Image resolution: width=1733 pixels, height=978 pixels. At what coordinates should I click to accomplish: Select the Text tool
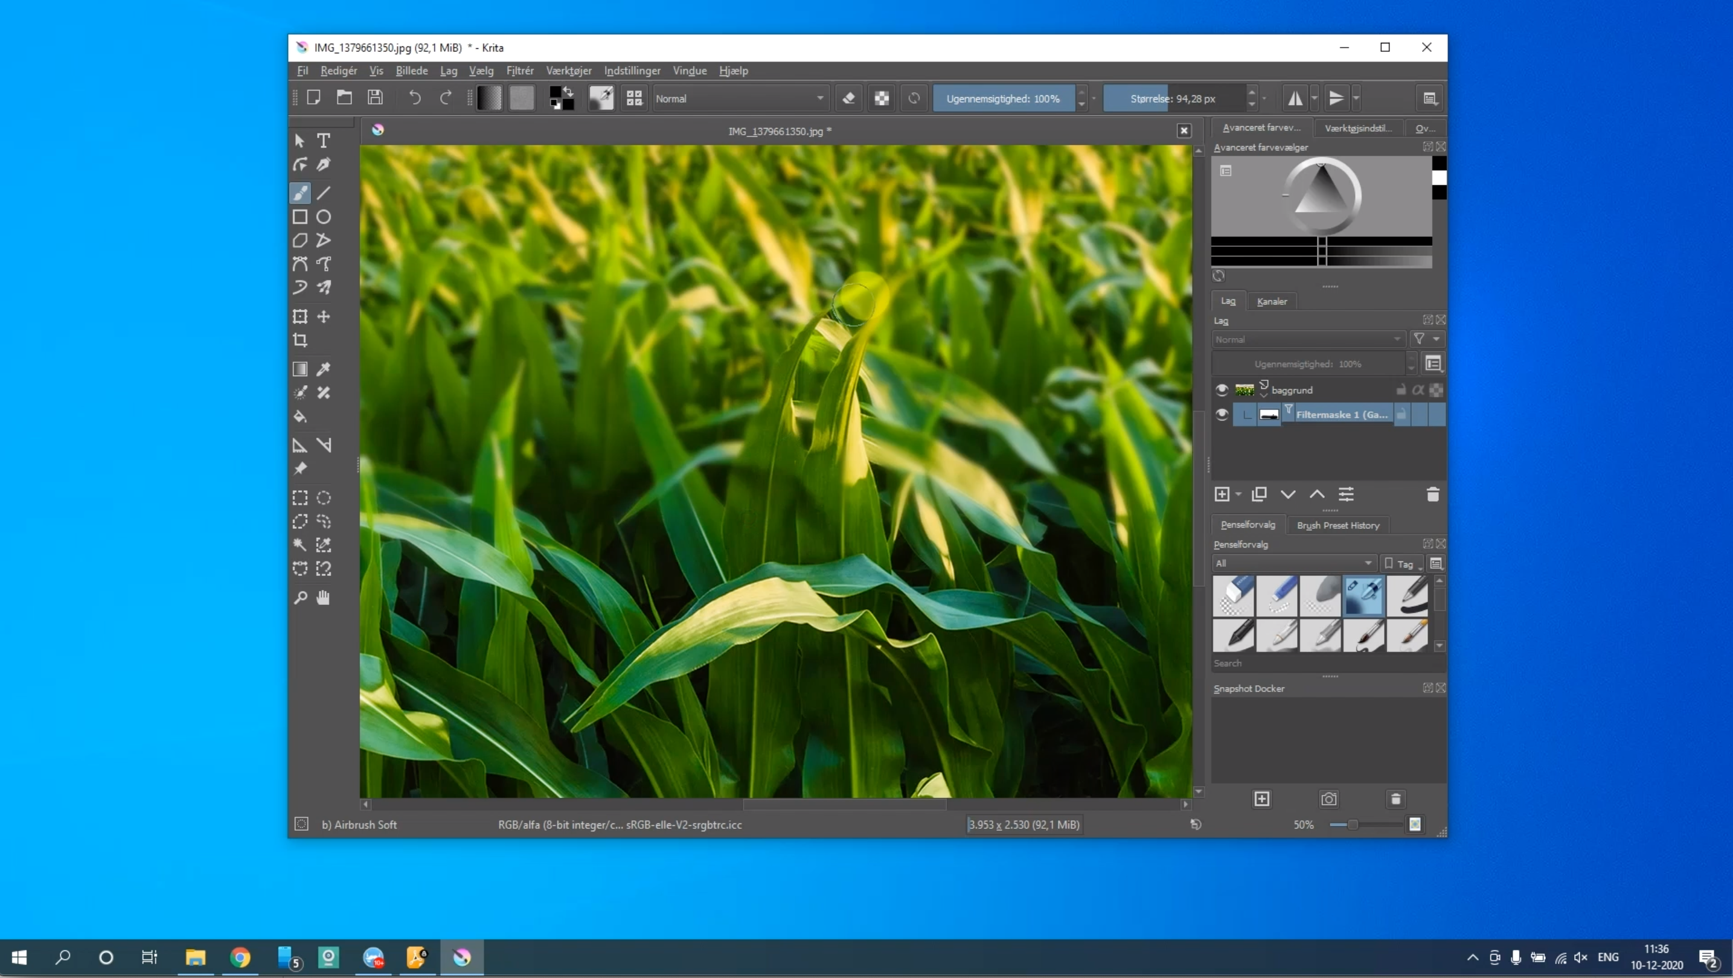tap(324, 141)
